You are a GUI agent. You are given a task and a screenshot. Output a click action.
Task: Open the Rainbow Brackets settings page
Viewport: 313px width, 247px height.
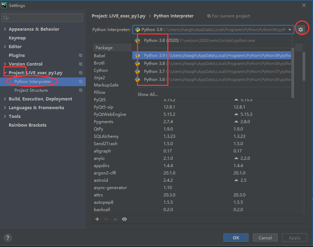pyautogui.click(x=28, y=125)
